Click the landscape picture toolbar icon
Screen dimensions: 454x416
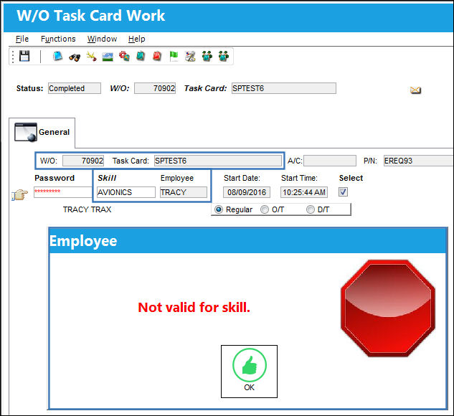tap(108, 57)
